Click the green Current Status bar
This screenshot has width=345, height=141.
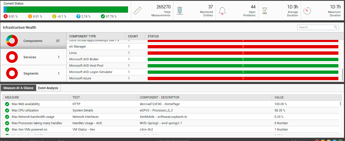pyautogui.click(x=67, y=9)
